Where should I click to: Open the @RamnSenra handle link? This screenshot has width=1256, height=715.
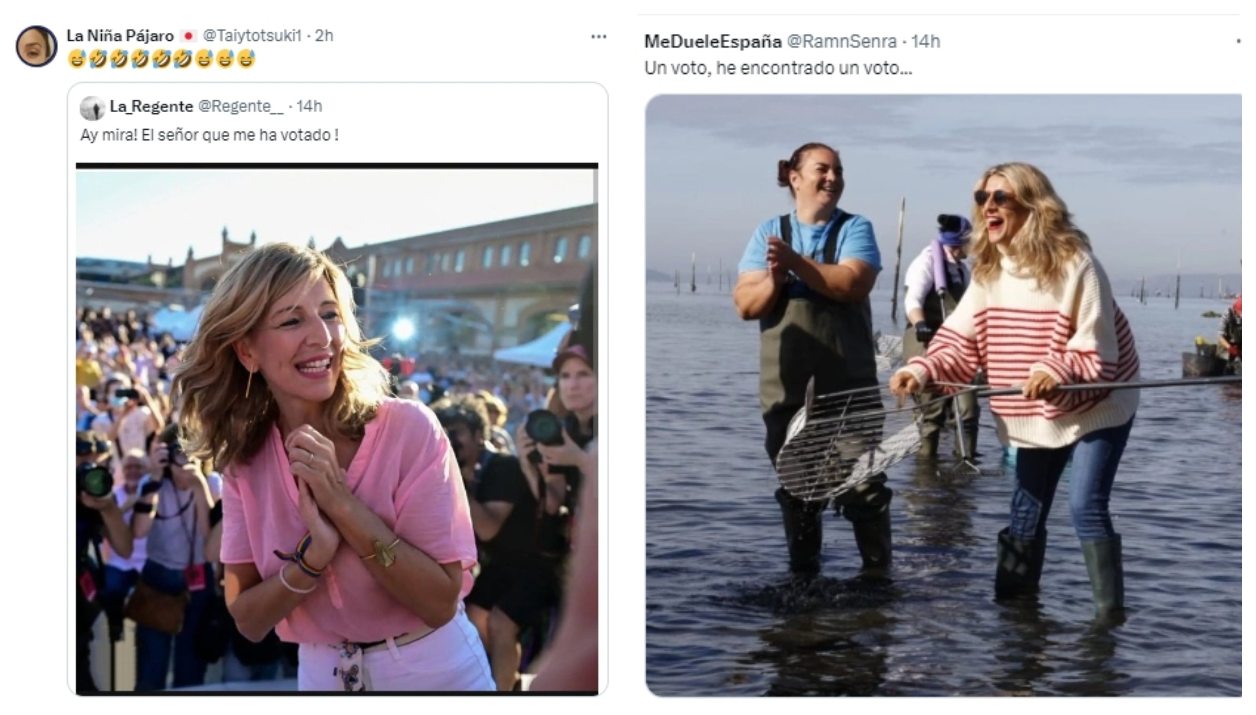pyautogui.click(x=842, y=42)
